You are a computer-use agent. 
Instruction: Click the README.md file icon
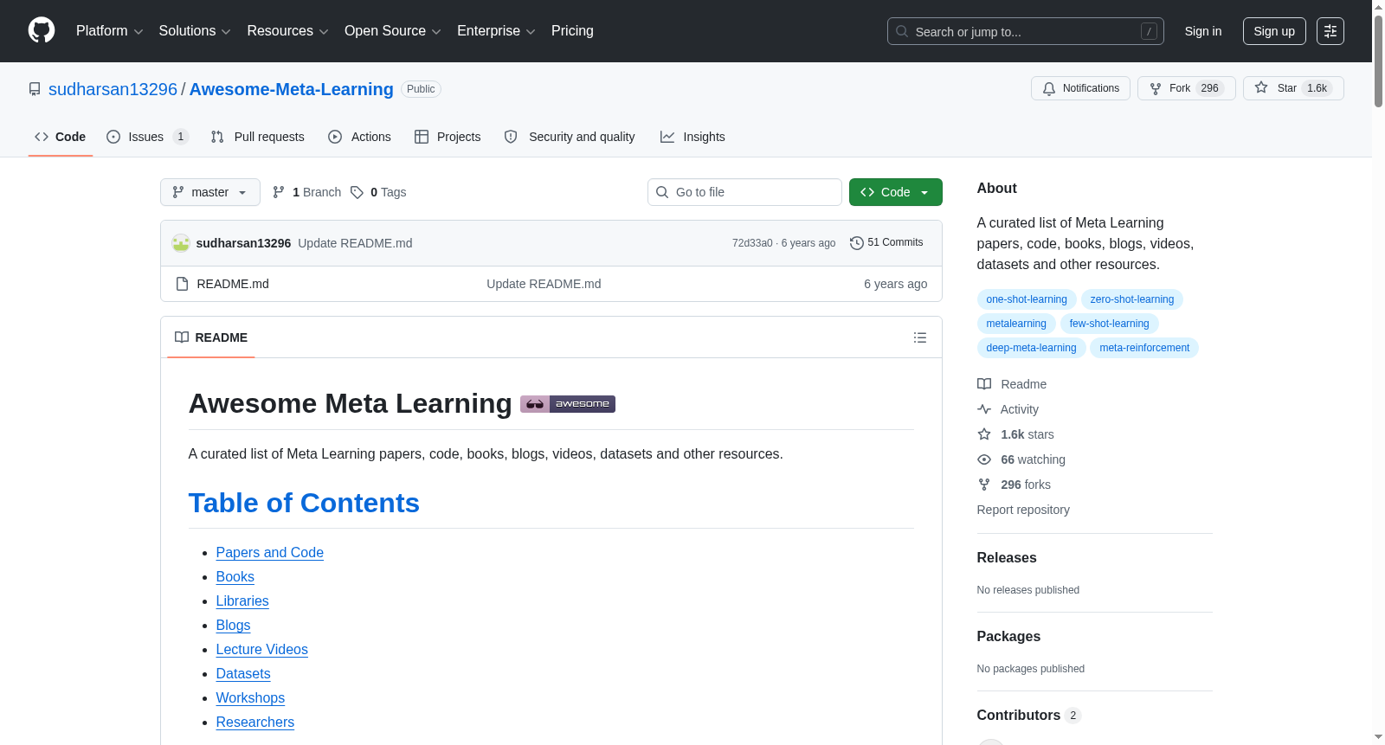(182, 284)
